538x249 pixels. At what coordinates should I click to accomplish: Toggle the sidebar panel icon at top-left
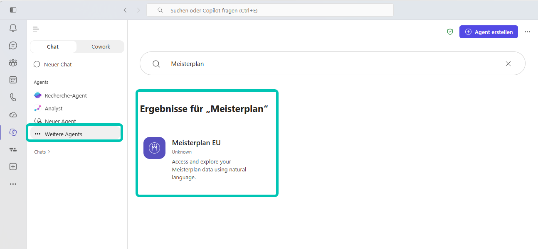pos(13,10)
